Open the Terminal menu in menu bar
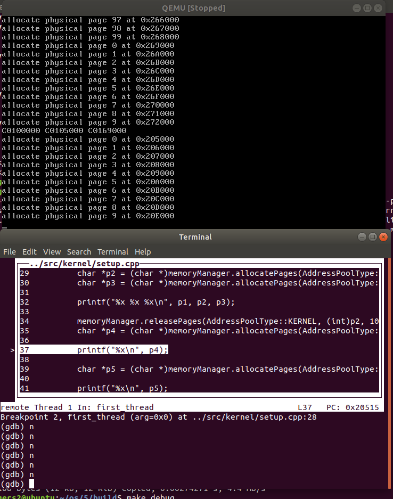This screenshot has height=499, width=393. [112, 252]
